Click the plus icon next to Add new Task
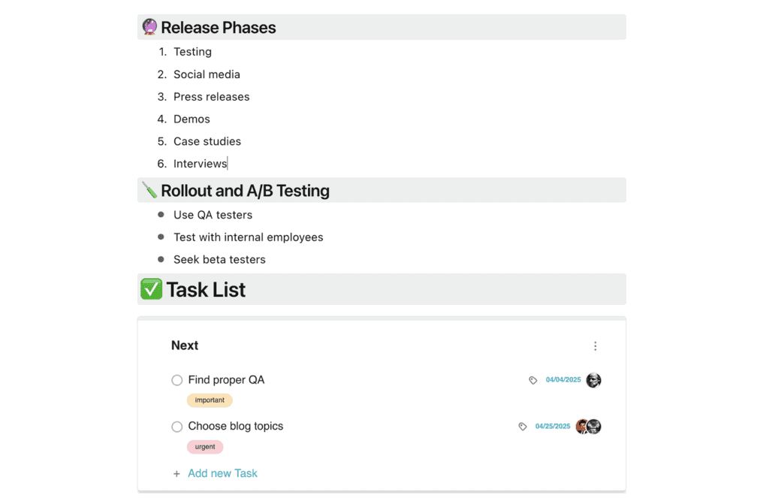The image size is (769, 498). point(176,473)
